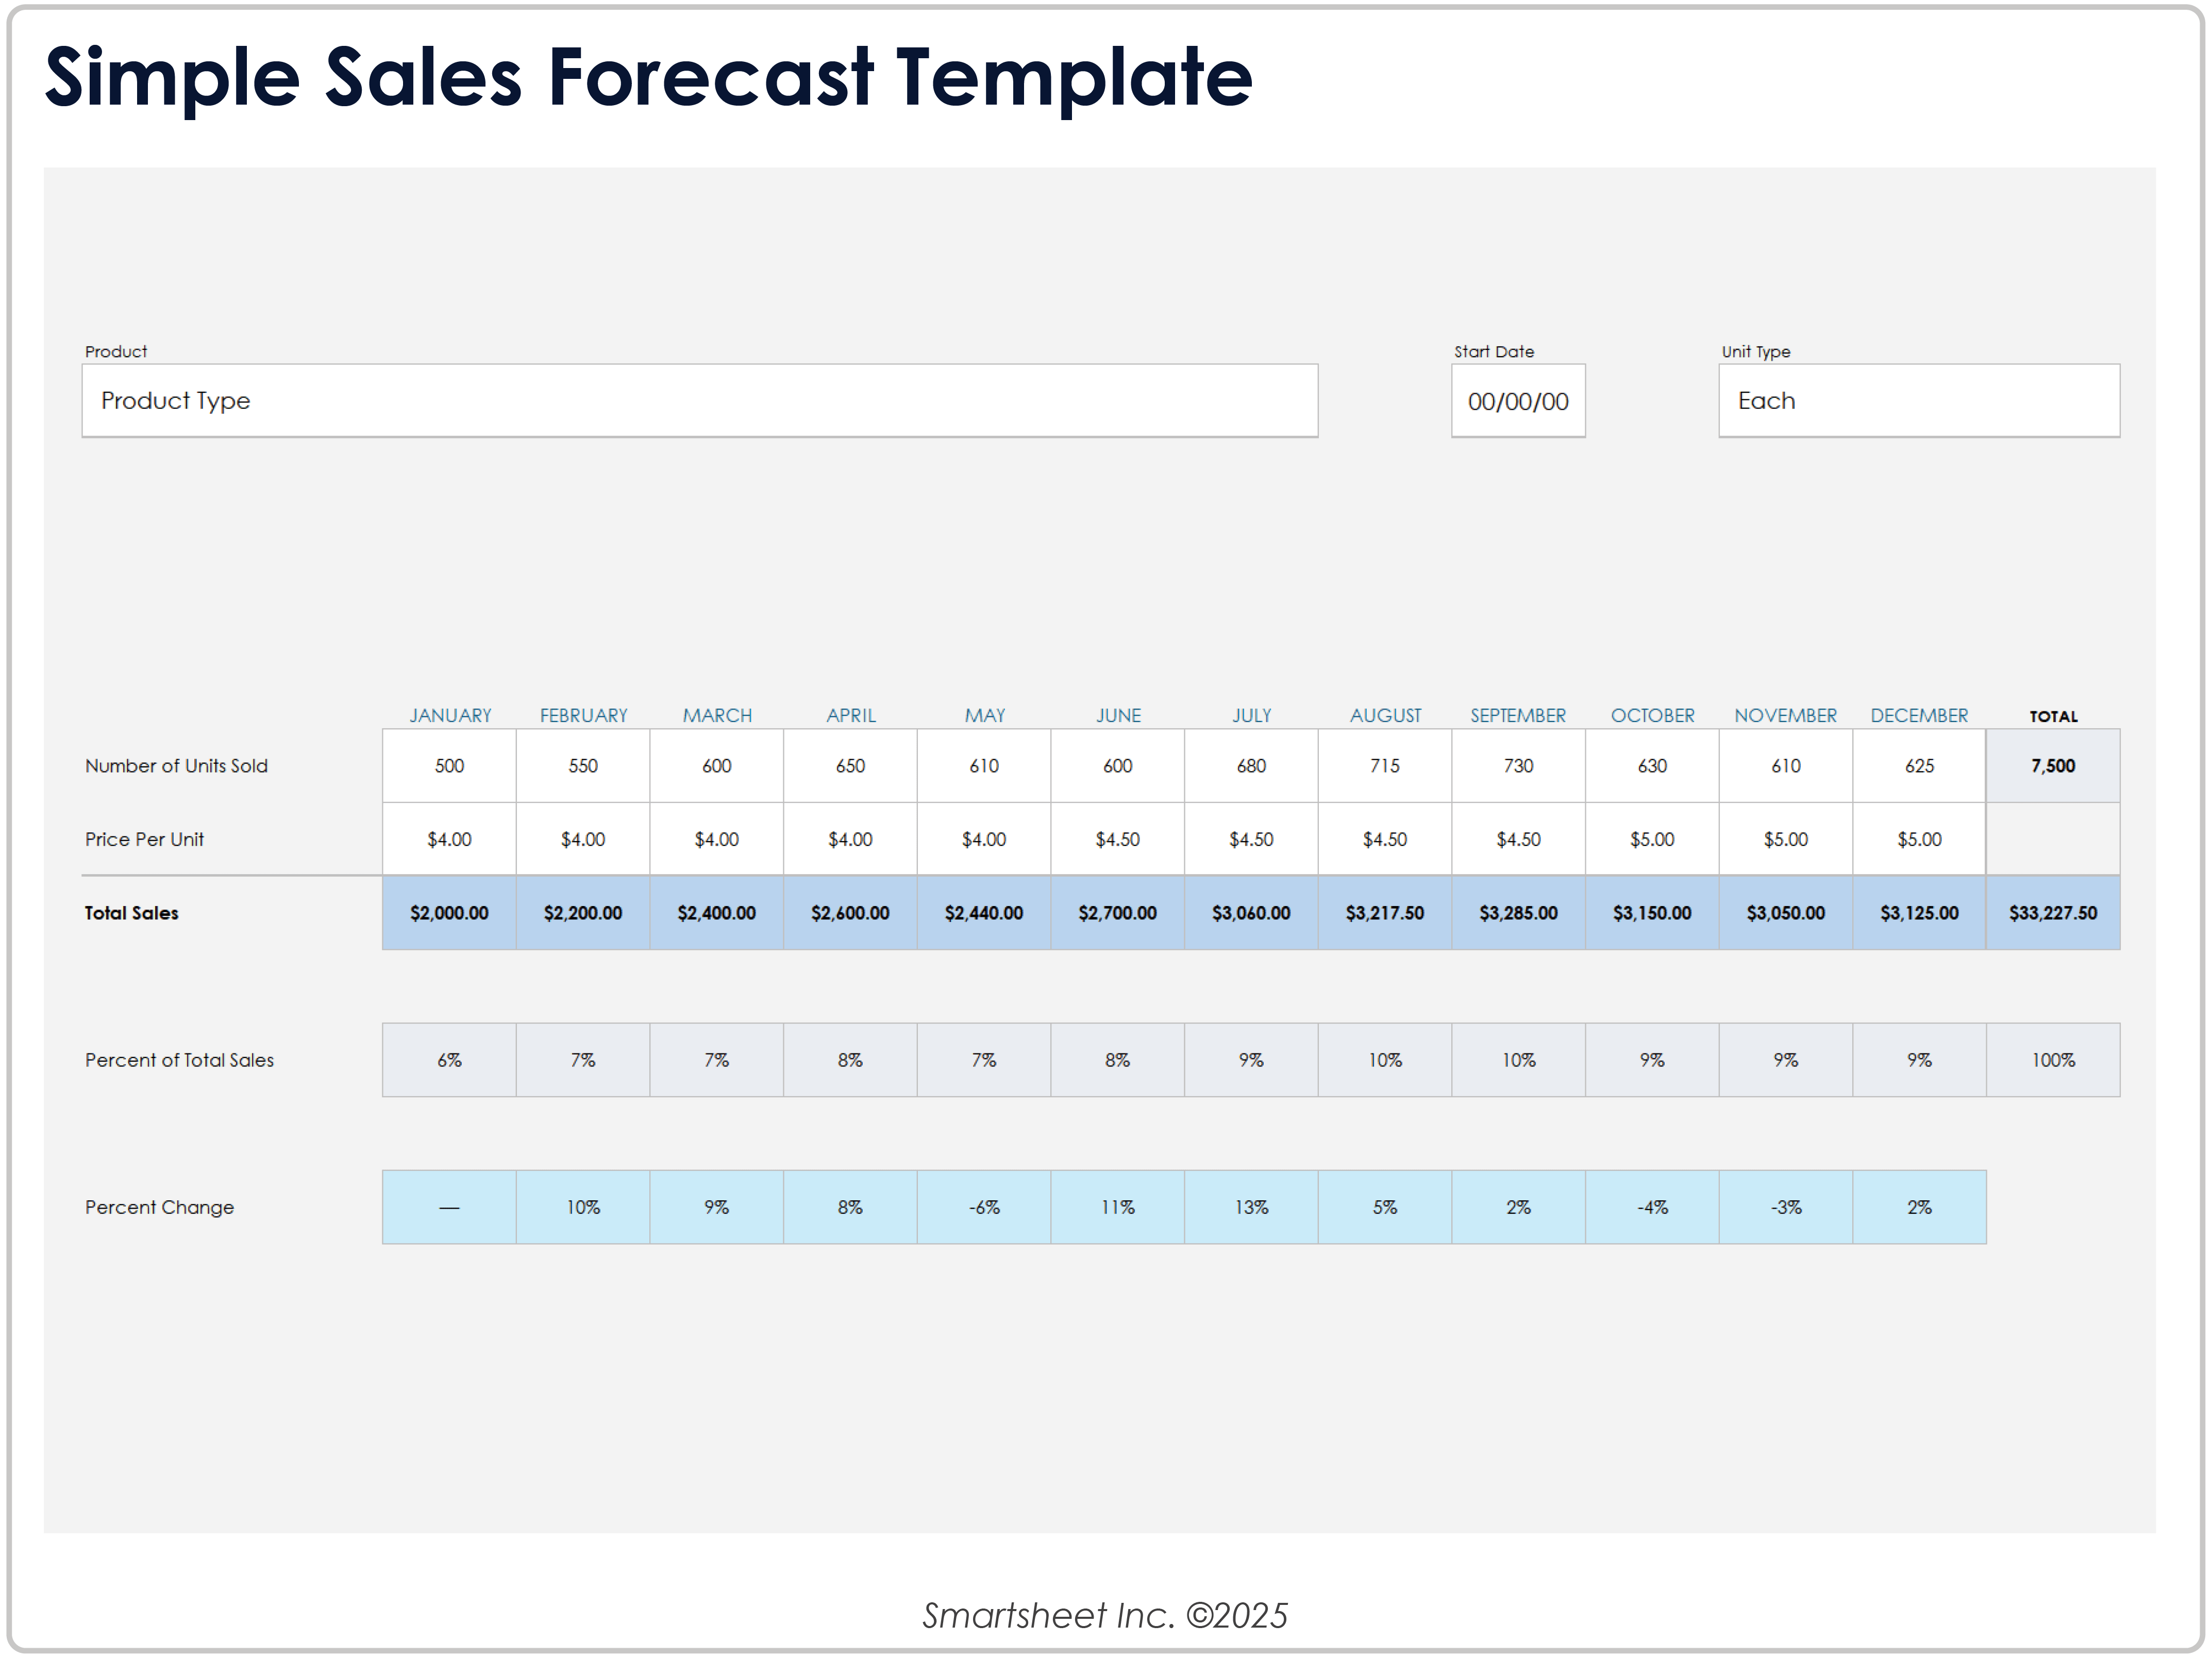Click the Product Type input field

coord(699,400)
